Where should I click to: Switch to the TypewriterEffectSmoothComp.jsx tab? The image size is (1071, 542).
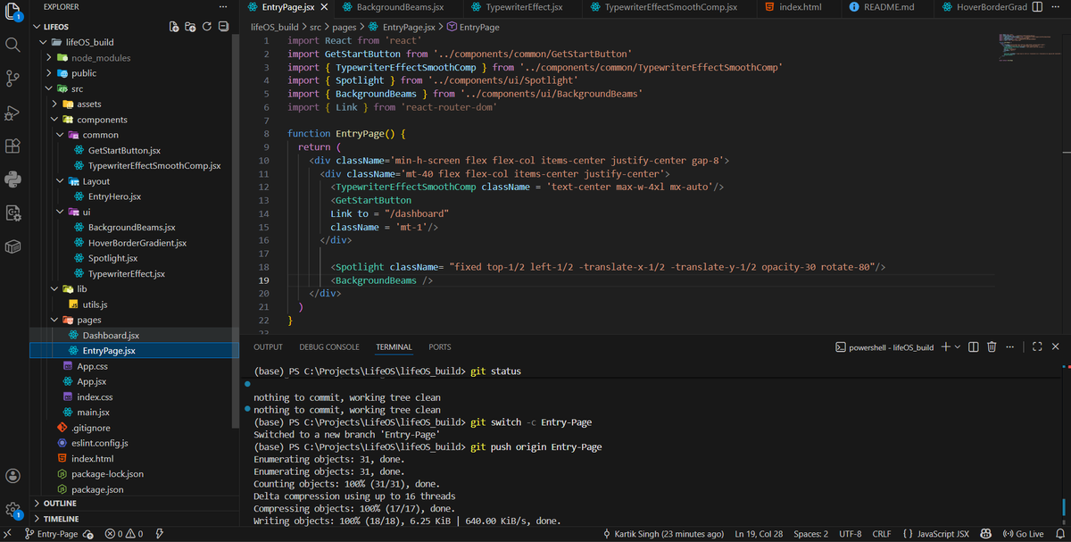coord(670,7)
